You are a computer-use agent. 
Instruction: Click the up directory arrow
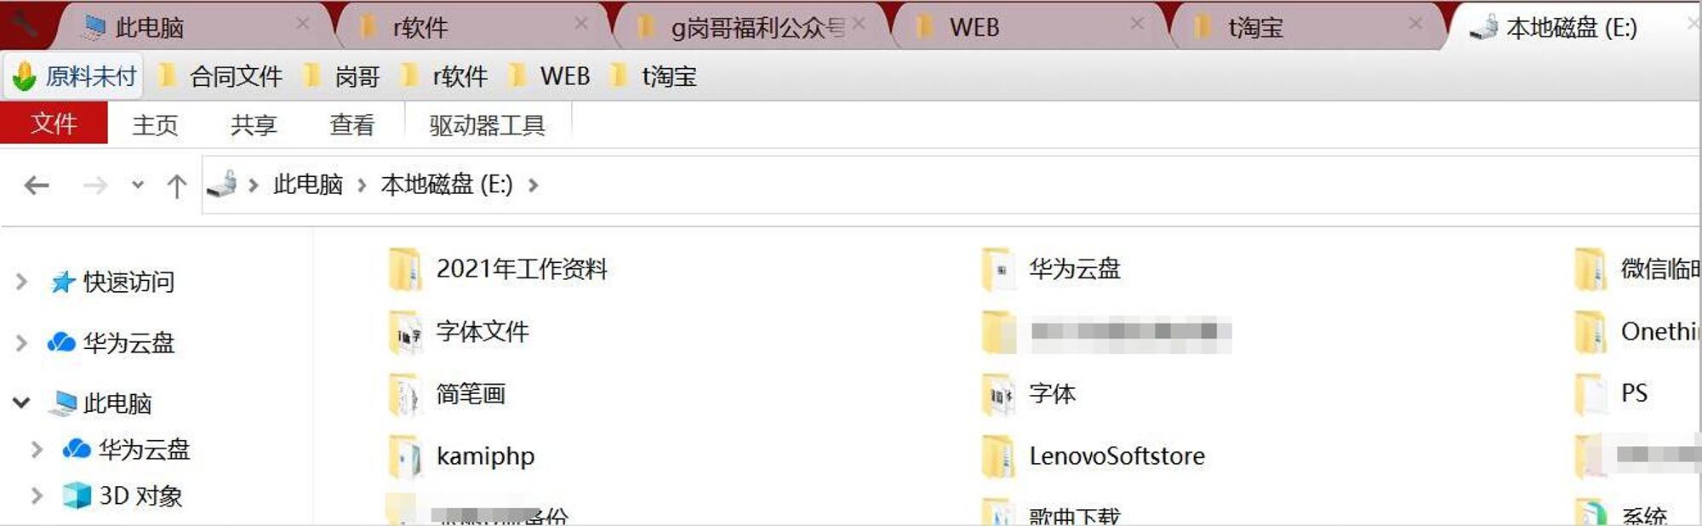[x=177, y=186]
